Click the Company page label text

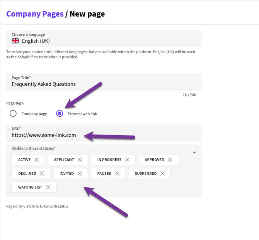[x=34, y=114]
